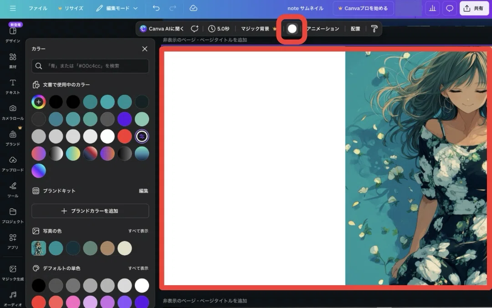The width and height of the screenshot is (492, 308).
Task: Open the リサイズ menu
Action: point(71,8)
